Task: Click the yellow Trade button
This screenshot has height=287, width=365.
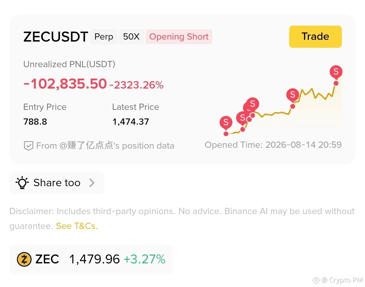Action: (315, 37)
